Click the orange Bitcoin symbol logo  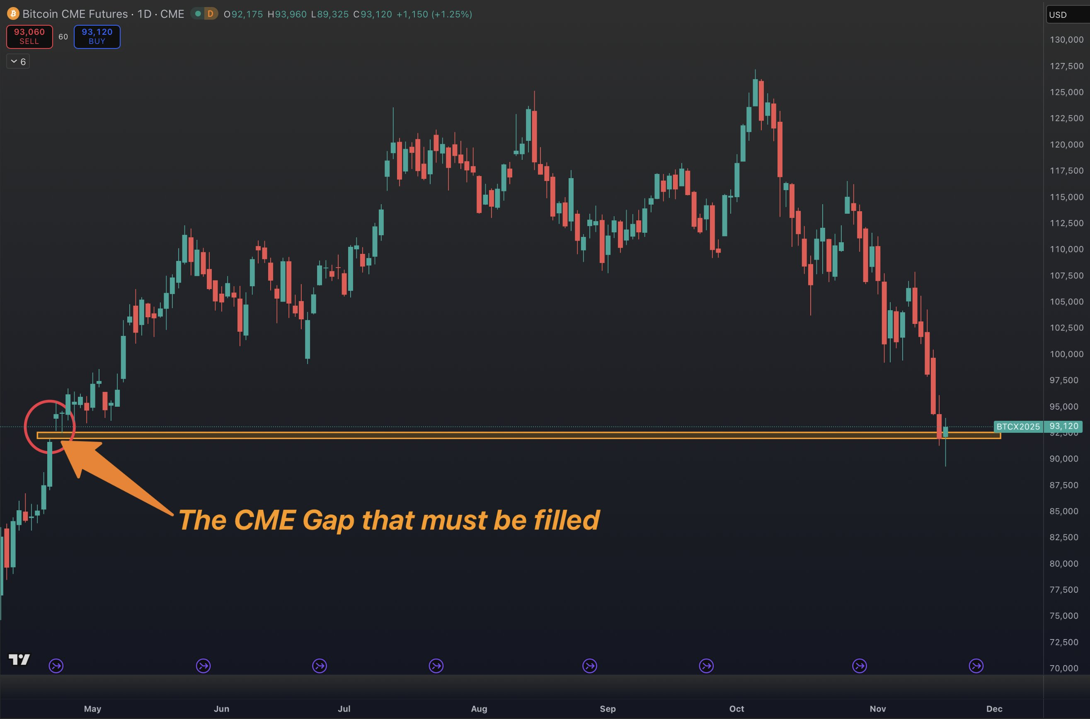(x=13, y=14)
